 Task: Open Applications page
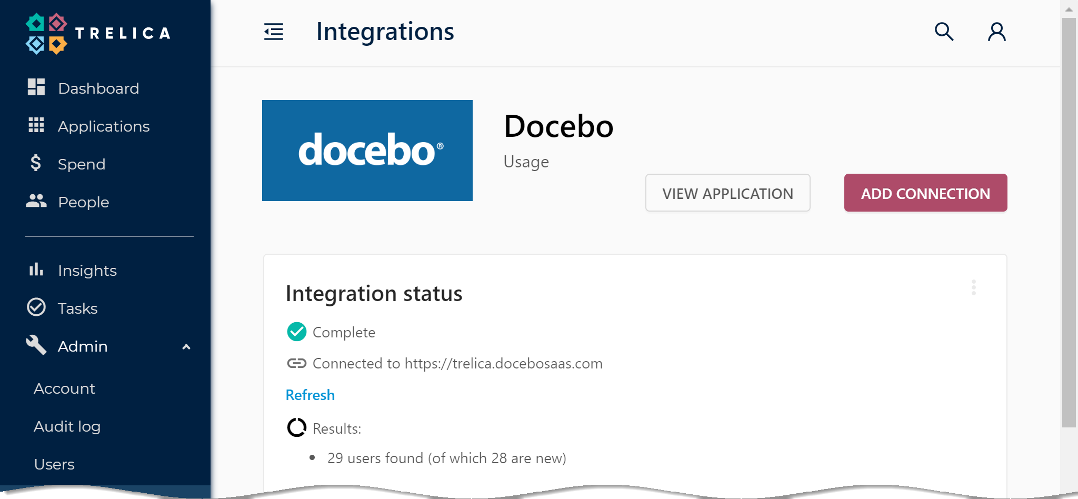tap(104, 127)
